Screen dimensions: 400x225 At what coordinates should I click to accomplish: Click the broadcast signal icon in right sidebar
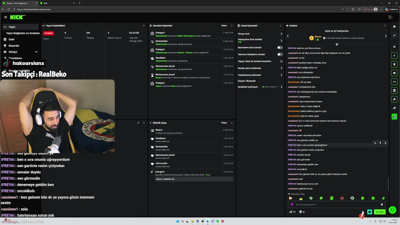click(x=394, y=82)
